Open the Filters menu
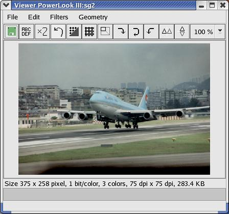Viewport: 229px width, 214px height. point(59,17)
